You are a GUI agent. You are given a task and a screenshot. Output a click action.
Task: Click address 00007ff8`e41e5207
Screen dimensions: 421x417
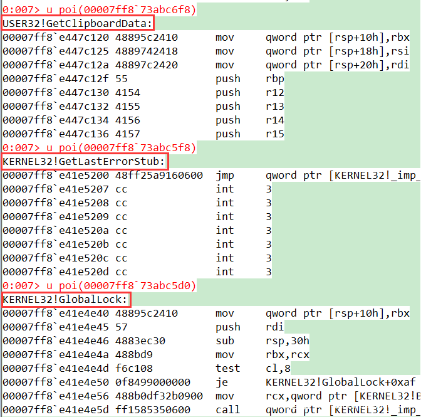click(56, 189)
